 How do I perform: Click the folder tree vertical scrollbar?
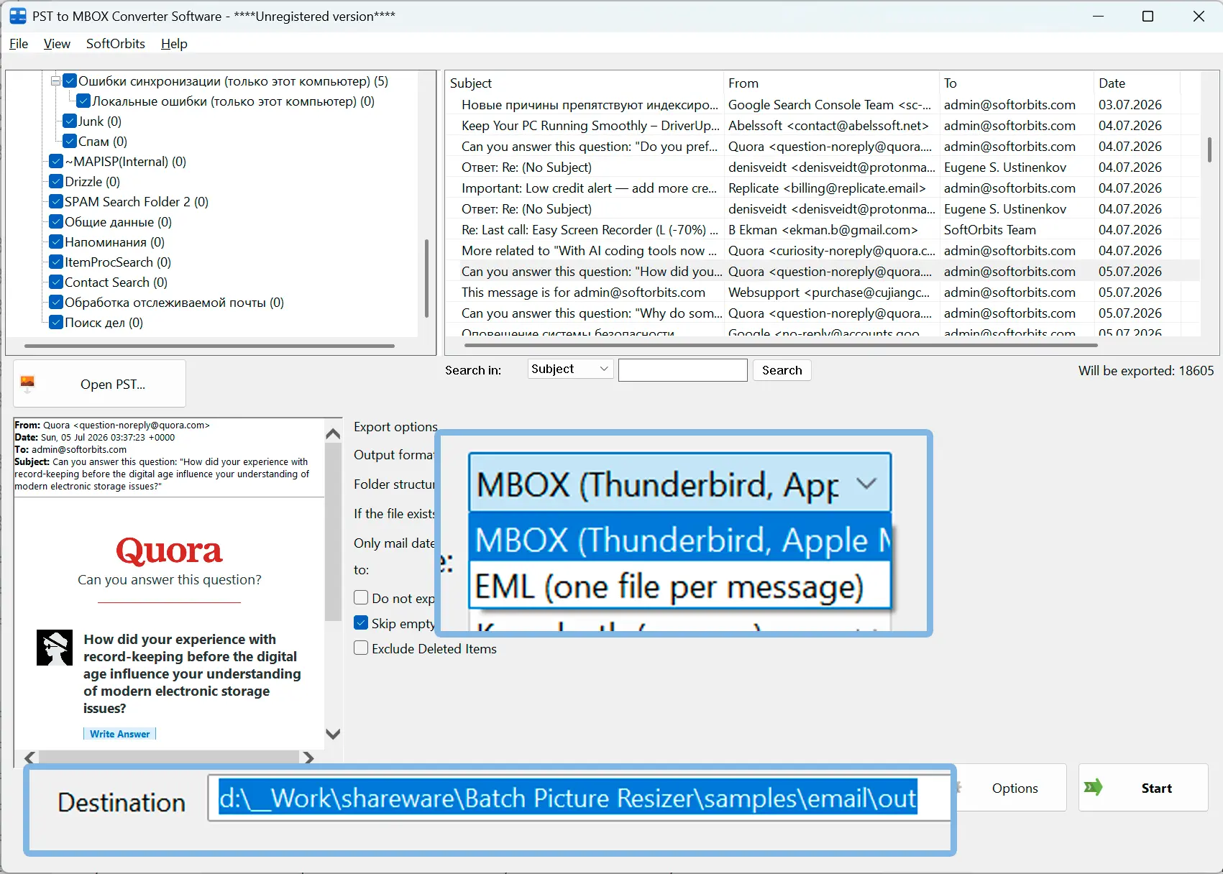click(x=426, y=278)
